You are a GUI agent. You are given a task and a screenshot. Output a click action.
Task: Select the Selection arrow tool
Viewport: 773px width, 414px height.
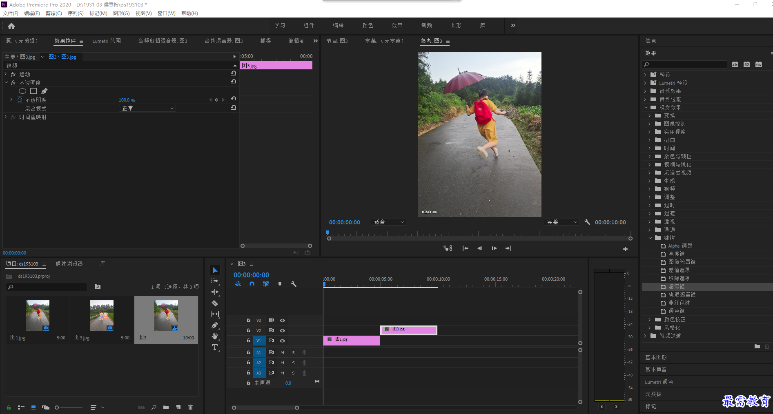tap(215, 270)
